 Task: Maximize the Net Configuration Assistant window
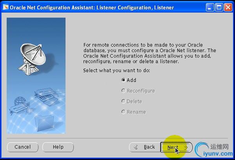219,7
